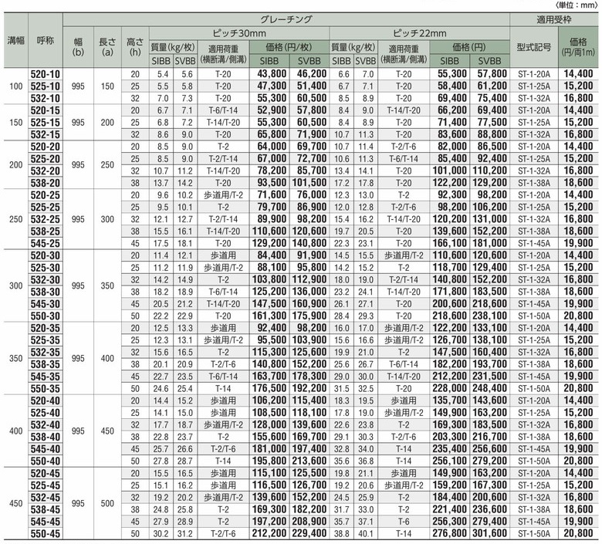Click the ピッチ30mm column header
The image size is (602, 544).
coord(238,33)
